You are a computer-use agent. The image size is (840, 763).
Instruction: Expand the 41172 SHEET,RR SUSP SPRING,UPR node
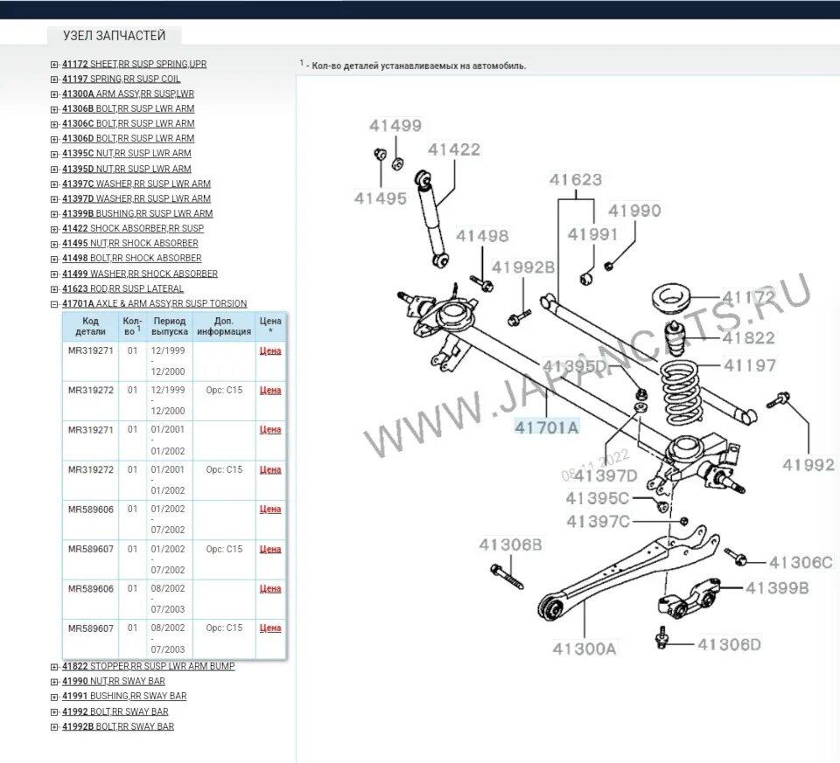(54, 65)
